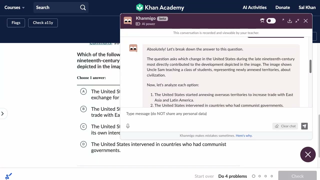Image resolution: width=320 pixels, height=180 pixels.
Task: Open the scratchpad pencil tool
Action: [8, 176]
